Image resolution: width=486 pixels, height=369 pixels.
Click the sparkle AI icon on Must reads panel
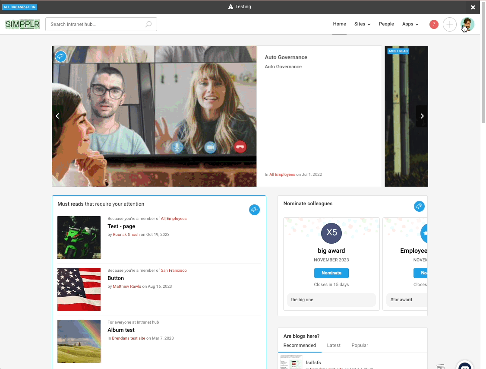[x=254, y=210]
